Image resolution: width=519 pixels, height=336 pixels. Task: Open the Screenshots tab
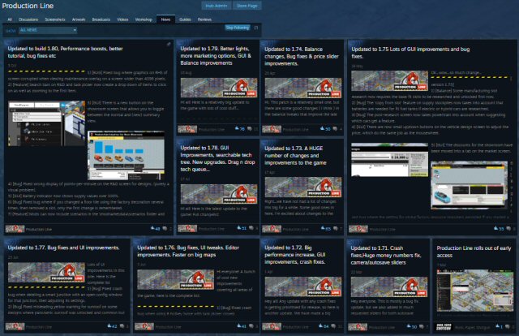[x=55, y=19]
